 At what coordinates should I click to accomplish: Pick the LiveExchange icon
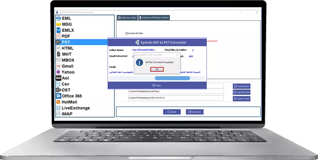tap(58, 108)
